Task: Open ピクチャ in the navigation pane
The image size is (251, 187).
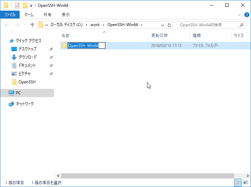Action: (x=24, y=74)
